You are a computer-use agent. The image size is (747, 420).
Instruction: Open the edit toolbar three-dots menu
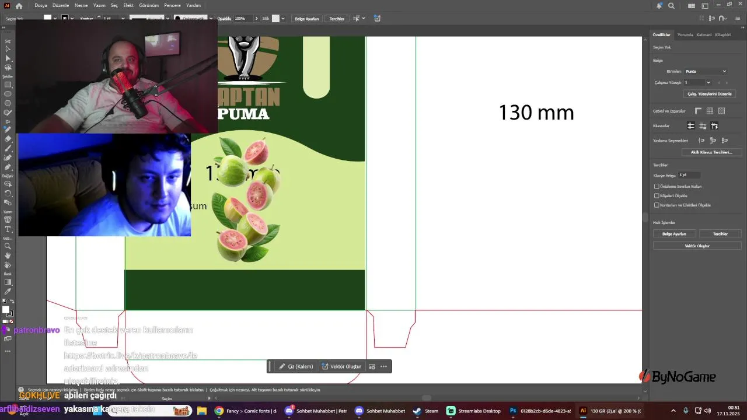tap(8, 351)
